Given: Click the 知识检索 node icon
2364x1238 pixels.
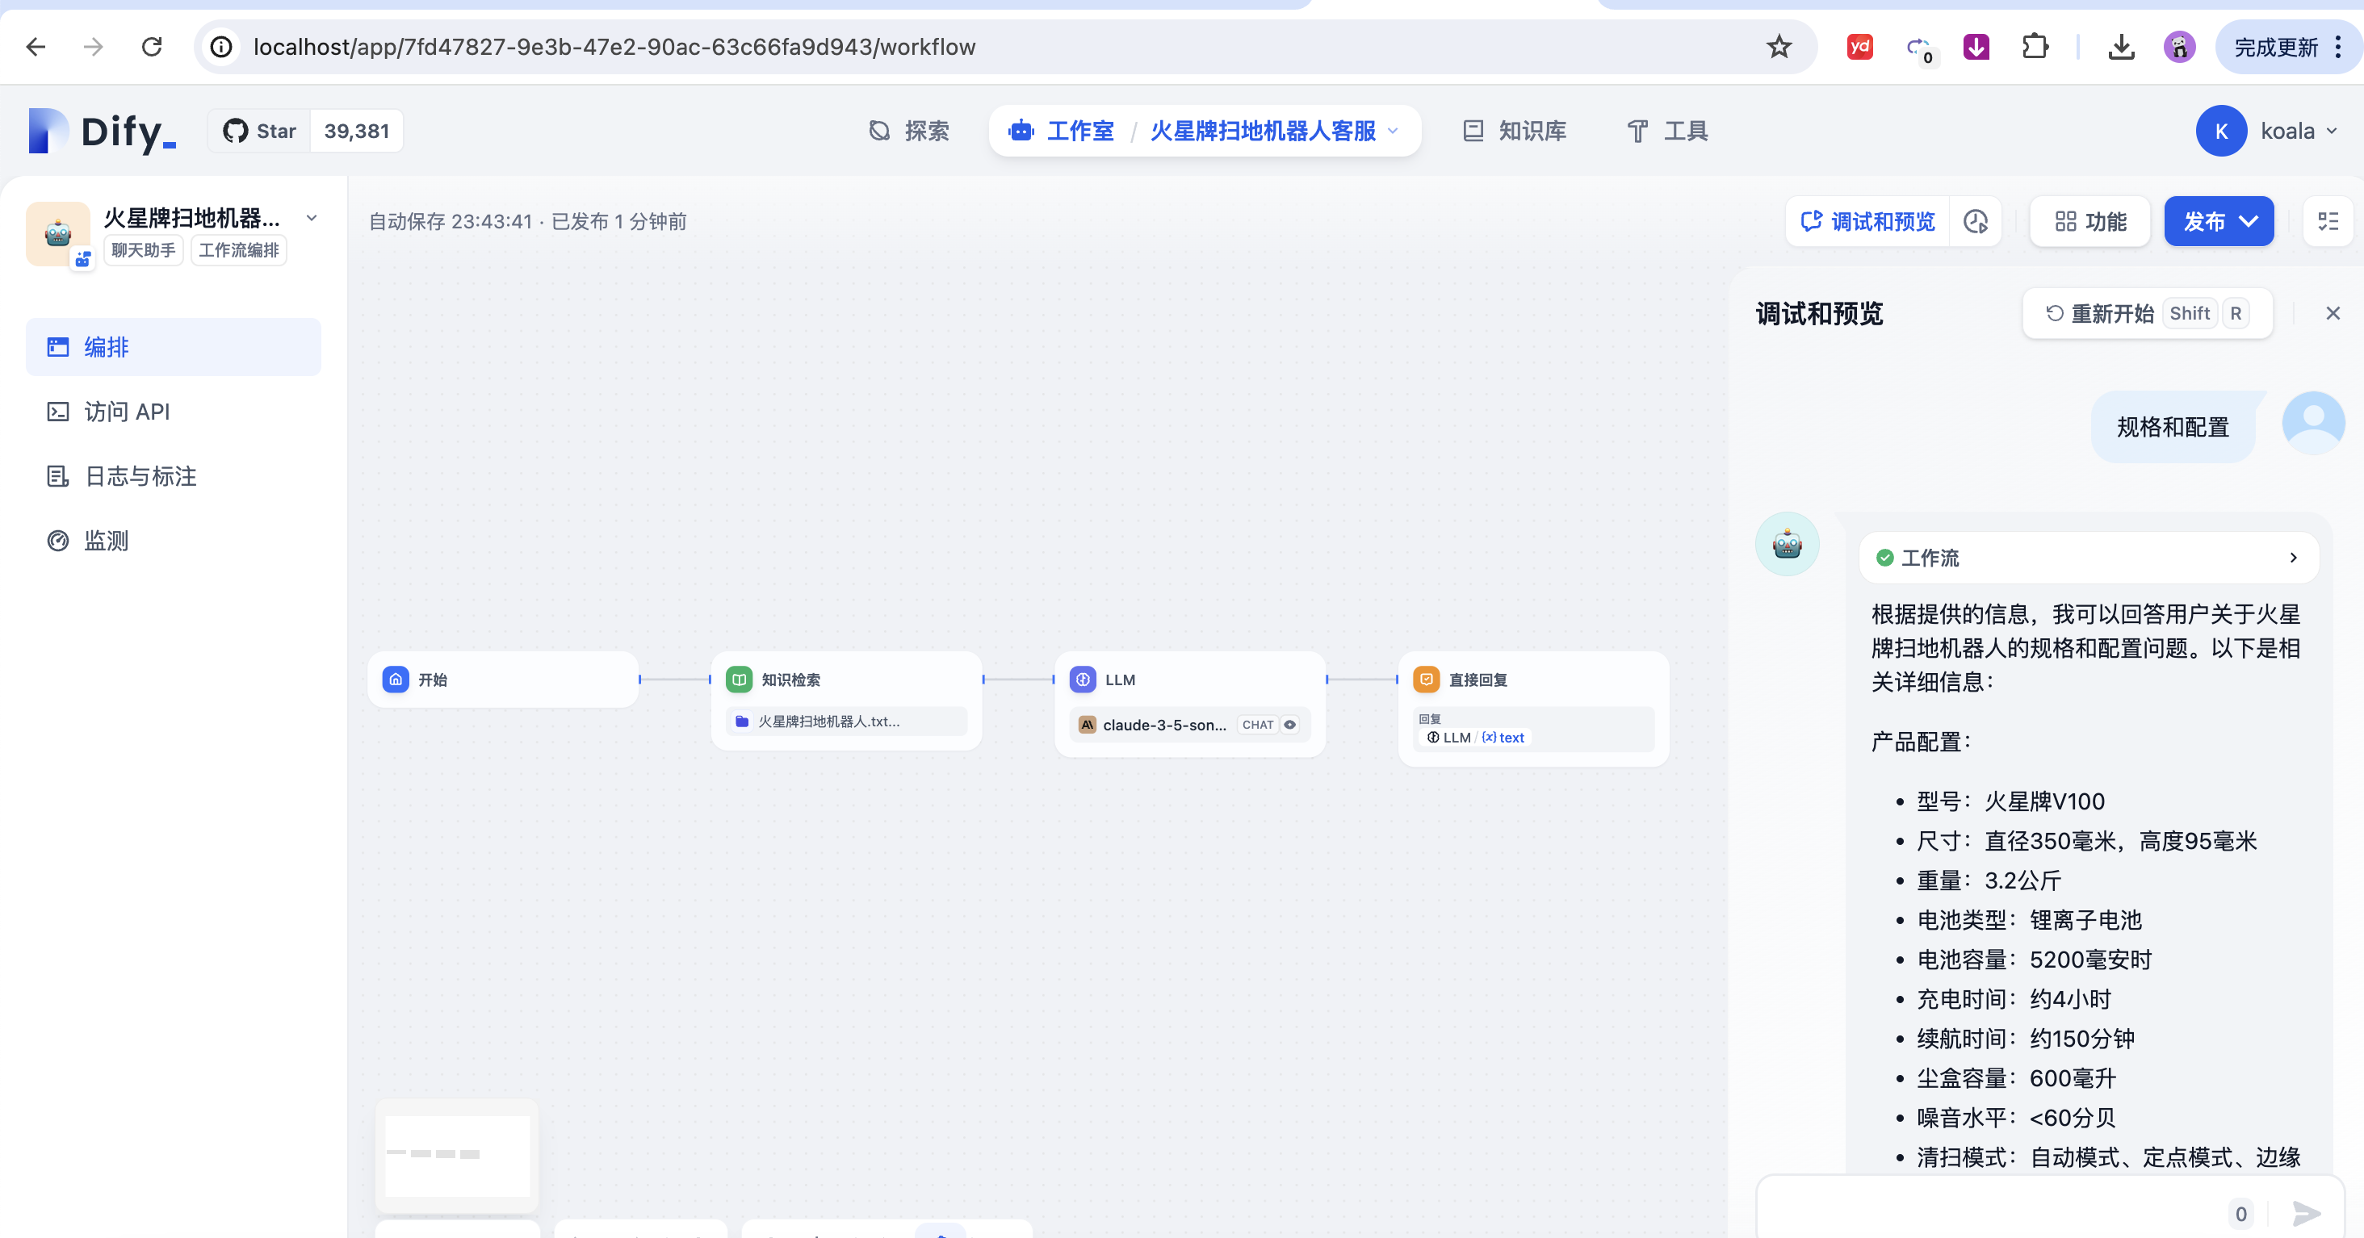Looking at the screenshot, I should click(739, 680).
